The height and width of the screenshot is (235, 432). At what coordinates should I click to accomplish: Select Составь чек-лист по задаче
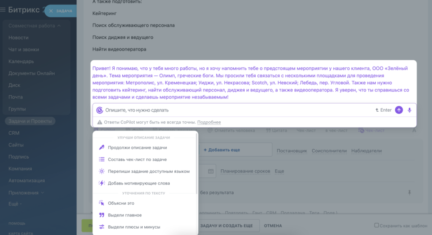pos(137,159)
